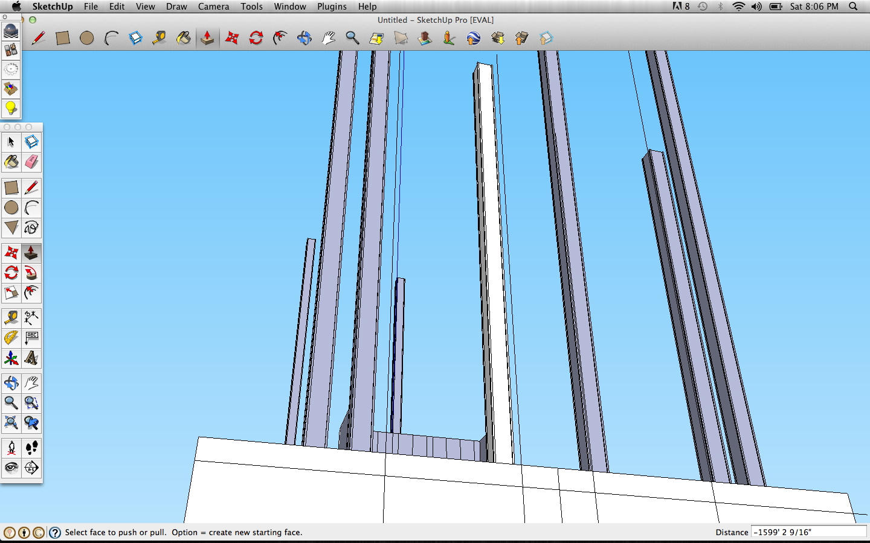Viewport: 870px width, 543px height.
Task: Select the Walk tool in the palette
Action: [31, 447]
